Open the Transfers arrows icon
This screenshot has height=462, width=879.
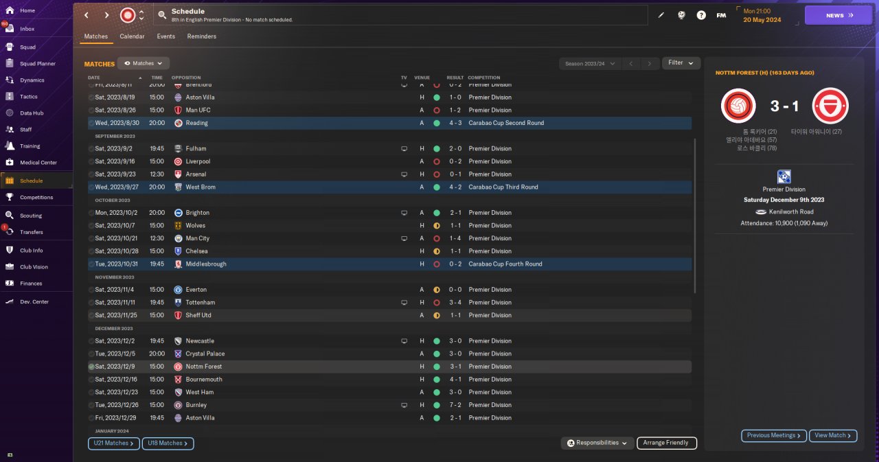tap(10, 232)
